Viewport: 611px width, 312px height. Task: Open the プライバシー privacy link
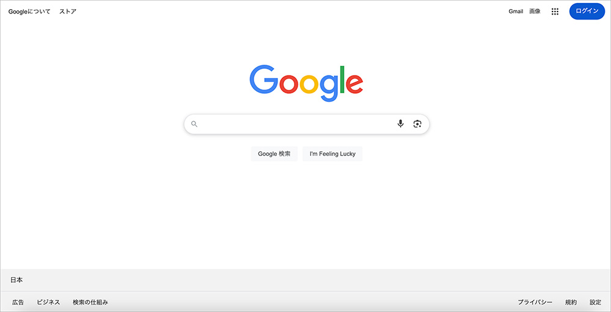click(x=535, y=302)
